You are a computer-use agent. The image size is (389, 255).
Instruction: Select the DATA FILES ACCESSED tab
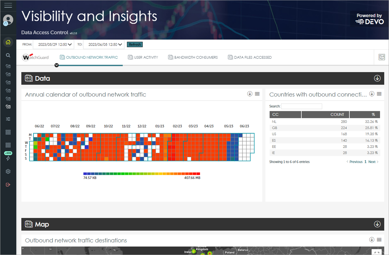(x=250, y=57)
